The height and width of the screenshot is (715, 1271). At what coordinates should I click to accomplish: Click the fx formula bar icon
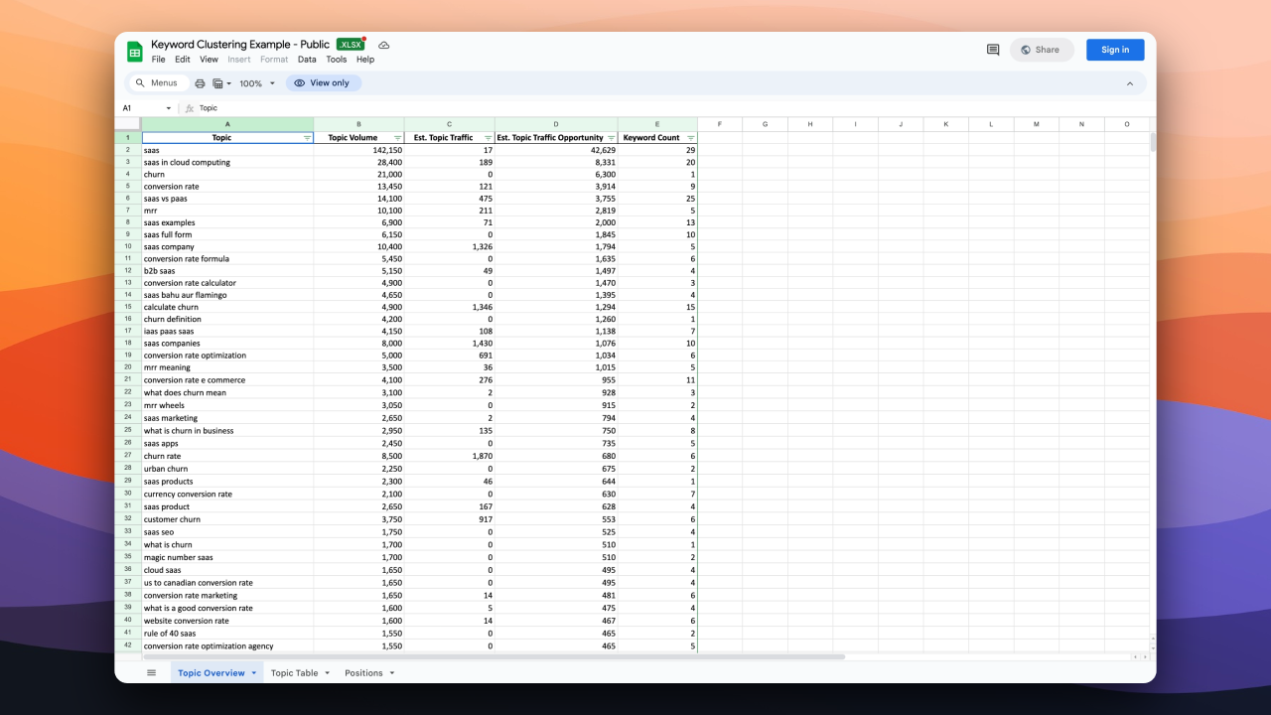(x=190, y=108)
